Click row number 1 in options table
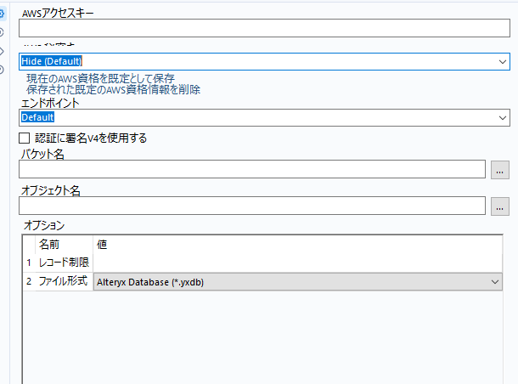 tap(29, 263)
